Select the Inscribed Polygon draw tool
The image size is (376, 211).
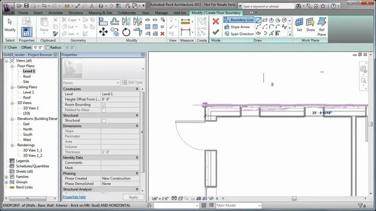tap(271, 20)
